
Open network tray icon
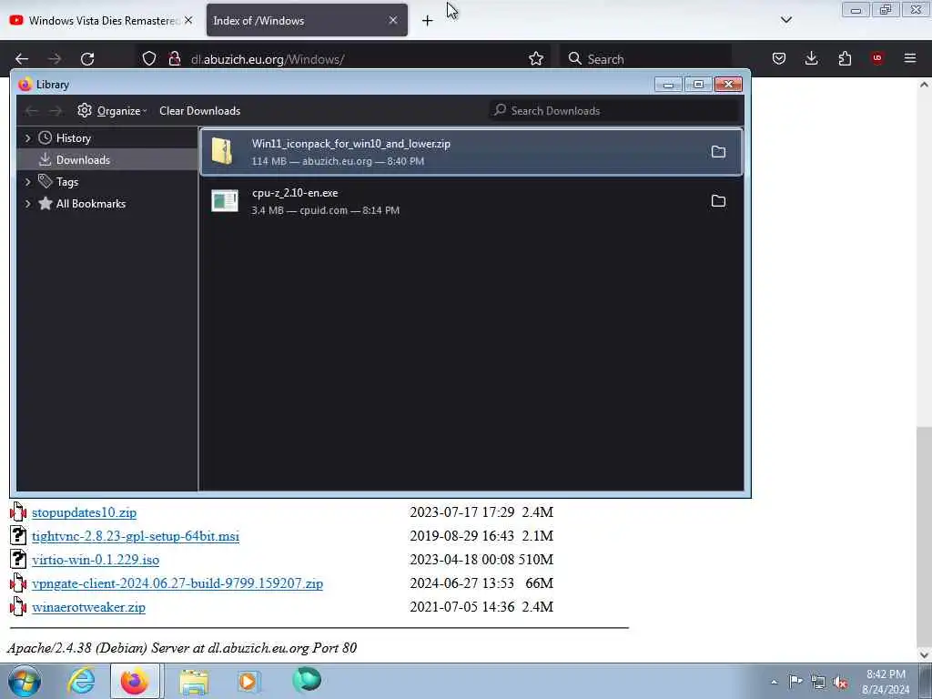818,683
